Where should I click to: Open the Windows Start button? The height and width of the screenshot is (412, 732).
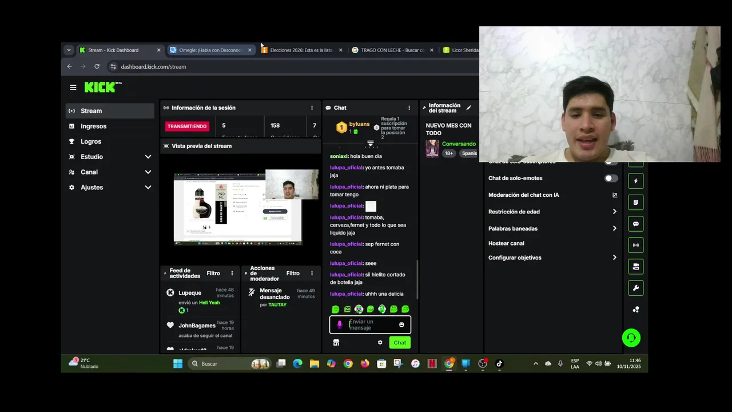pyautogui.click(x=178, y=363)
